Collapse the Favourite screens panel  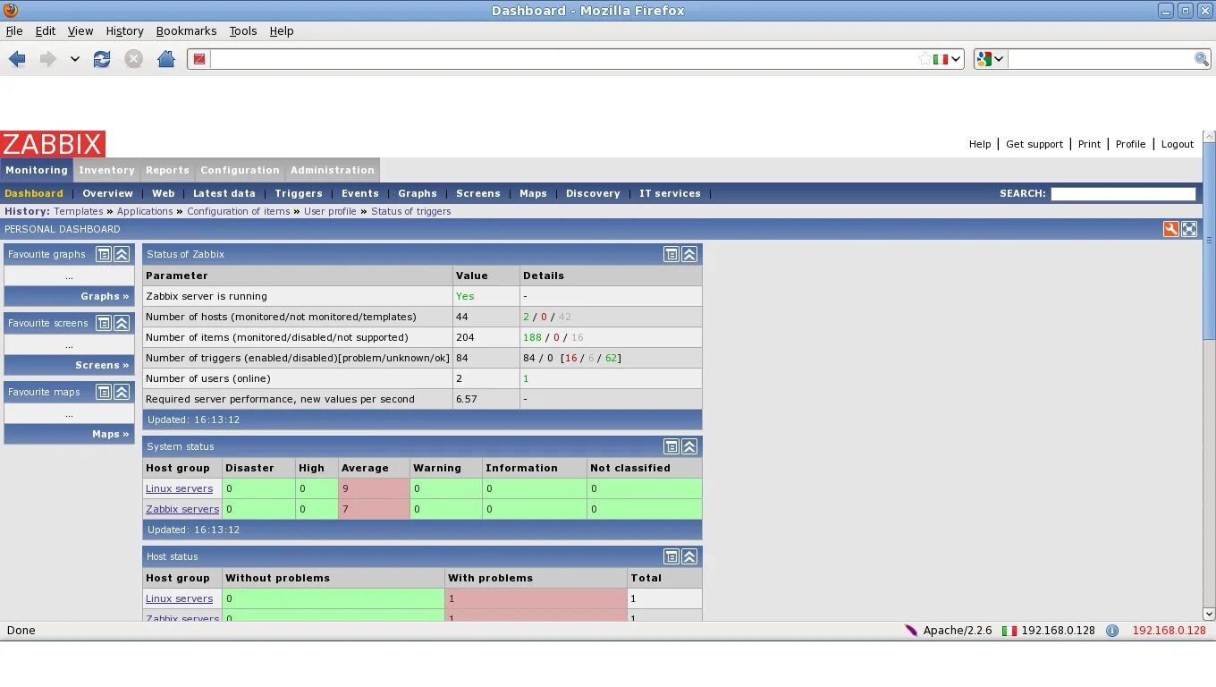point(122,323)
